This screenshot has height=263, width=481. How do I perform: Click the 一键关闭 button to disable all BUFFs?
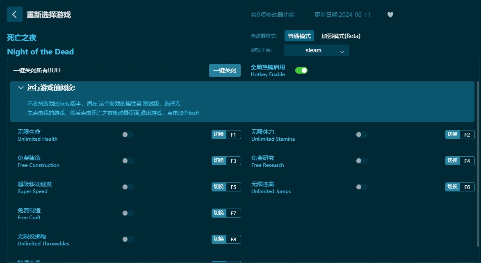[x=225, y=70]
